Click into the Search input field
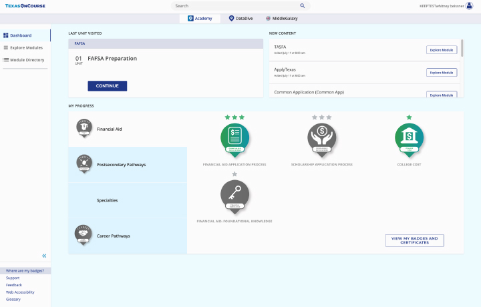 [x=234, y=5]
